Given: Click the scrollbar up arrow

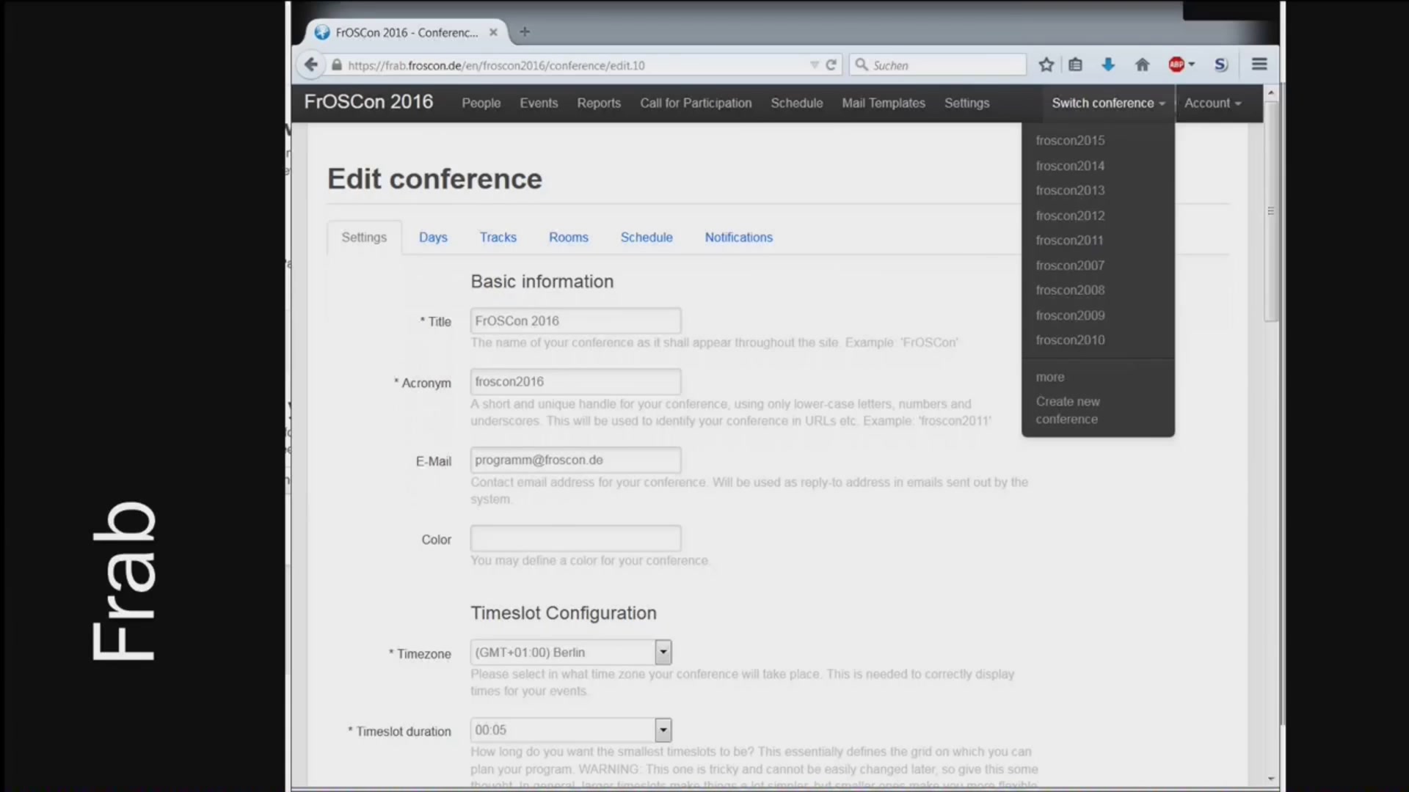Looking at the screenshot, I should pyautogui.click(x=1271, y=93).
